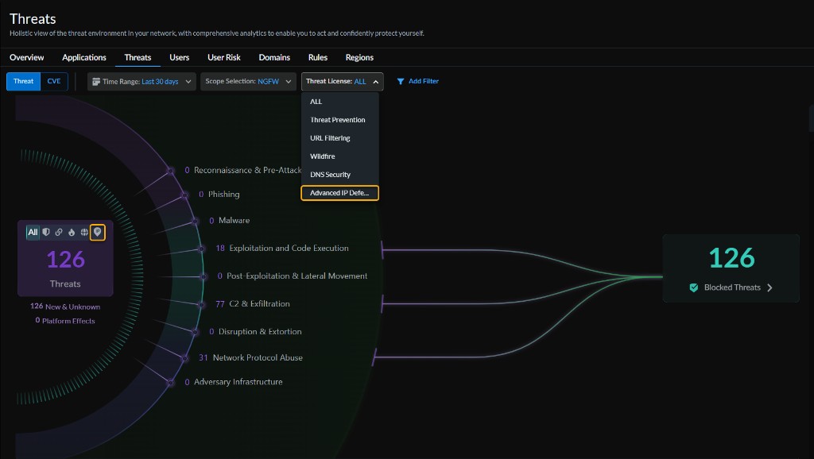814x459 pixels.
Task: Choose Advanced IP Defense option
Action: (x=340, y=193)
